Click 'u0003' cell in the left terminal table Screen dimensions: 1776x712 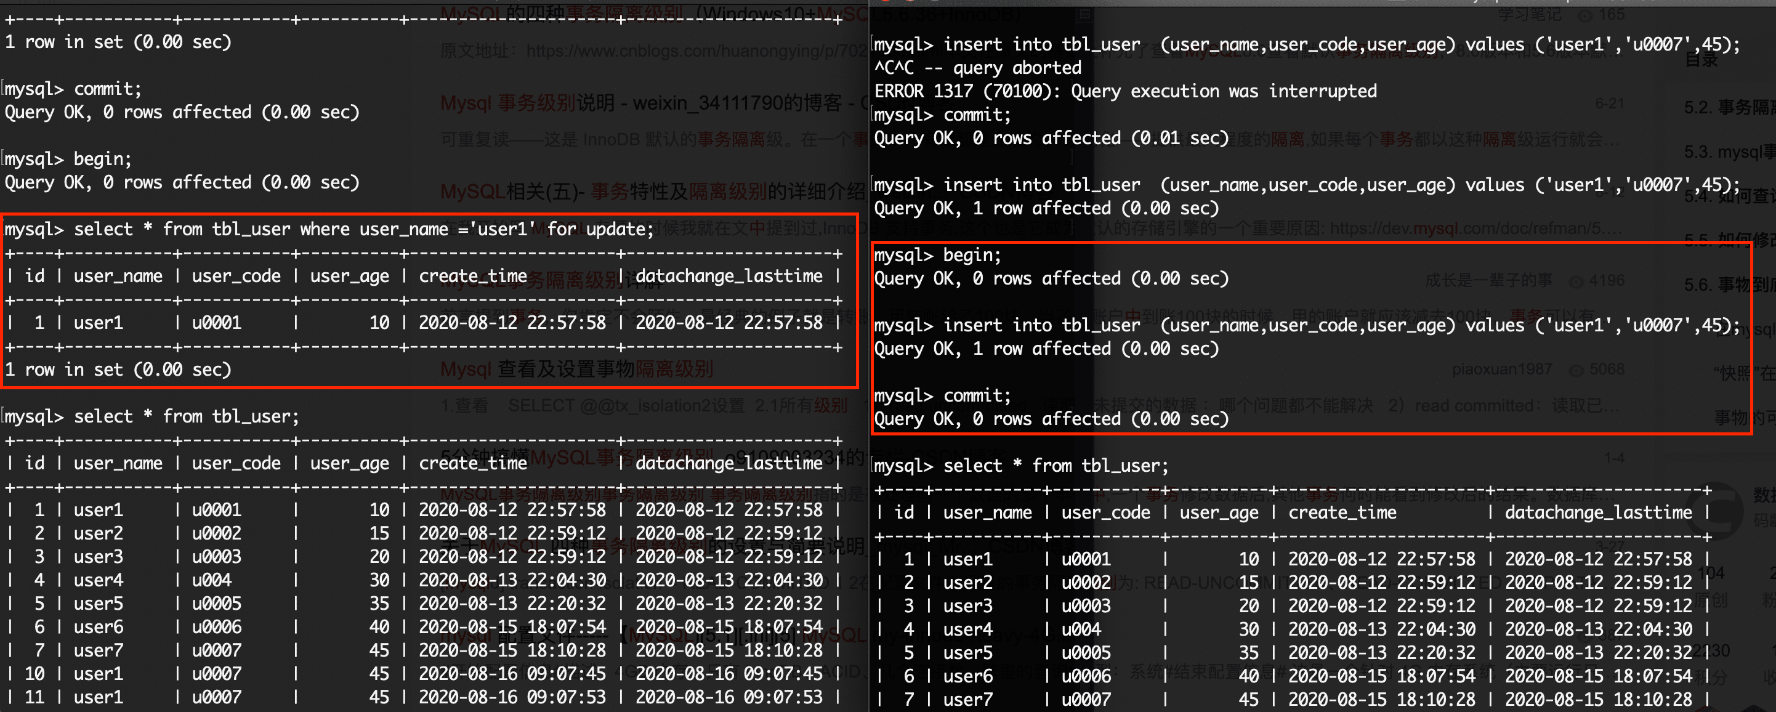[217, 556]
